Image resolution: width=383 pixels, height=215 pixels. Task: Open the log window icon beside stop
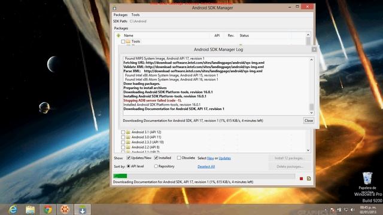click(x=309, y=179)
